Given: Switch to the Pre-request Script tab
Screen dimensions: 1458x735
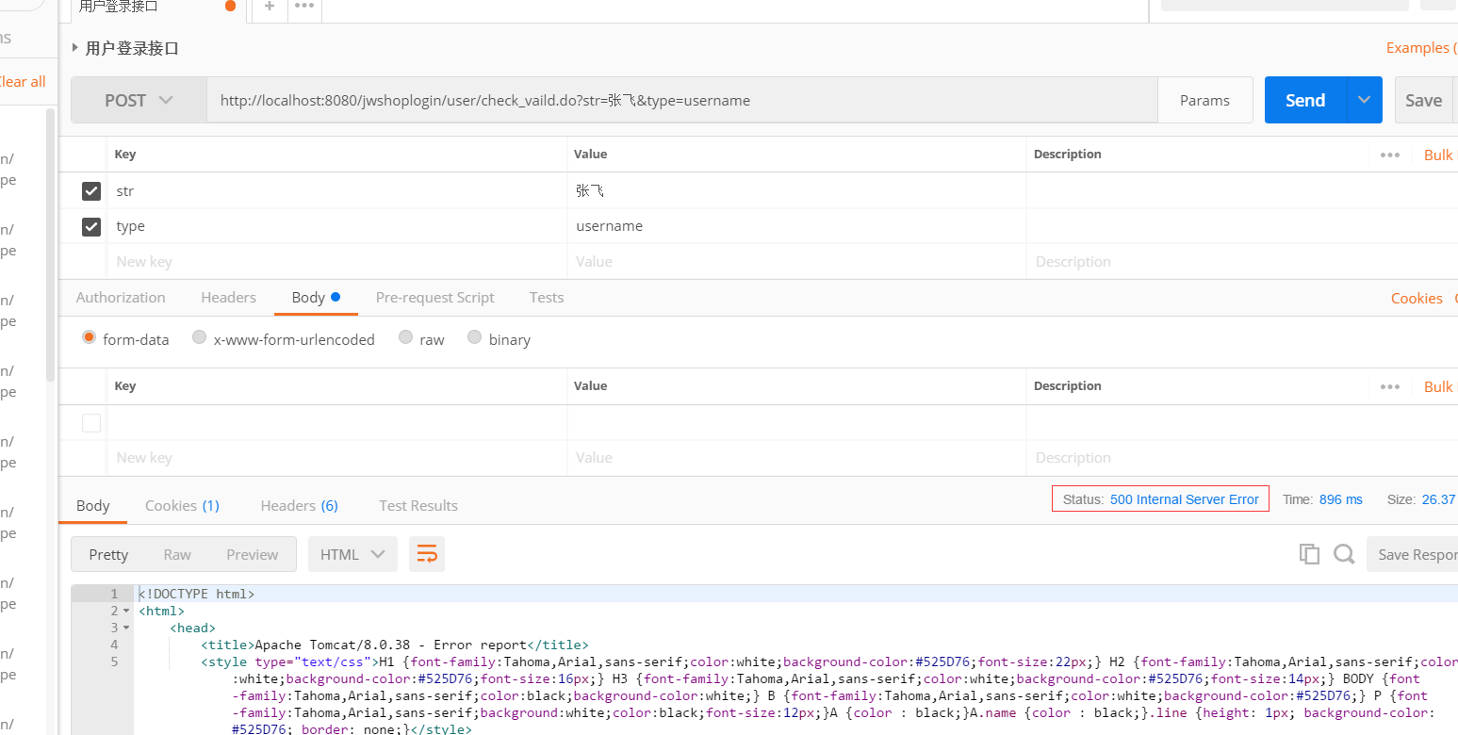Looking at the screenshot, I should [x=434, y=297].
